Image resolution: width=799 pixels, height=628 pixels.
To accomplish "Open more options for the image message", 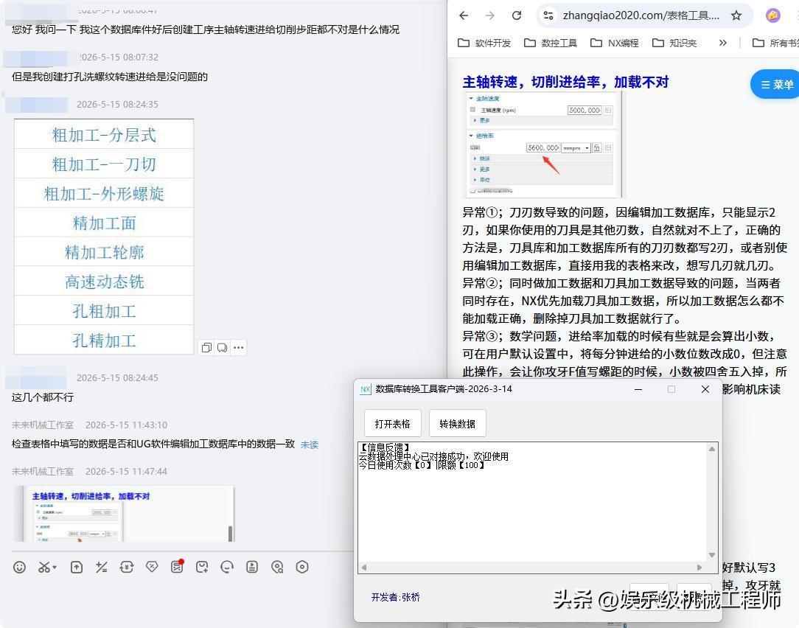I will [x=239, y=348].
